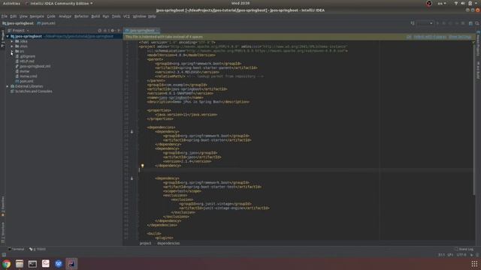Viewport: 481px width, 270px height.
Task: Select Scratches and Consoles
Action: 32,91
